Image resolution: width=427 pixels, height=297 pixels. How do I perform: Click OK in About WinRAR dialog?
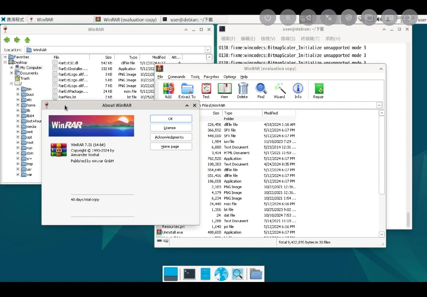pyautogui.click(x=171, y=119)
